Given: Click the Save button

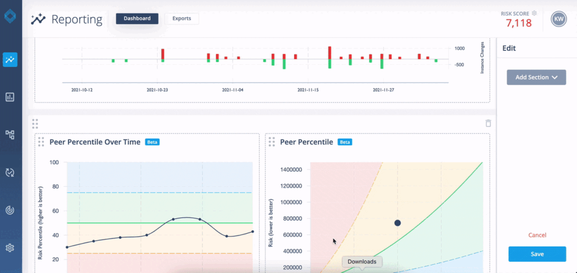Looking at the screenshot, I should coord(536,254).
